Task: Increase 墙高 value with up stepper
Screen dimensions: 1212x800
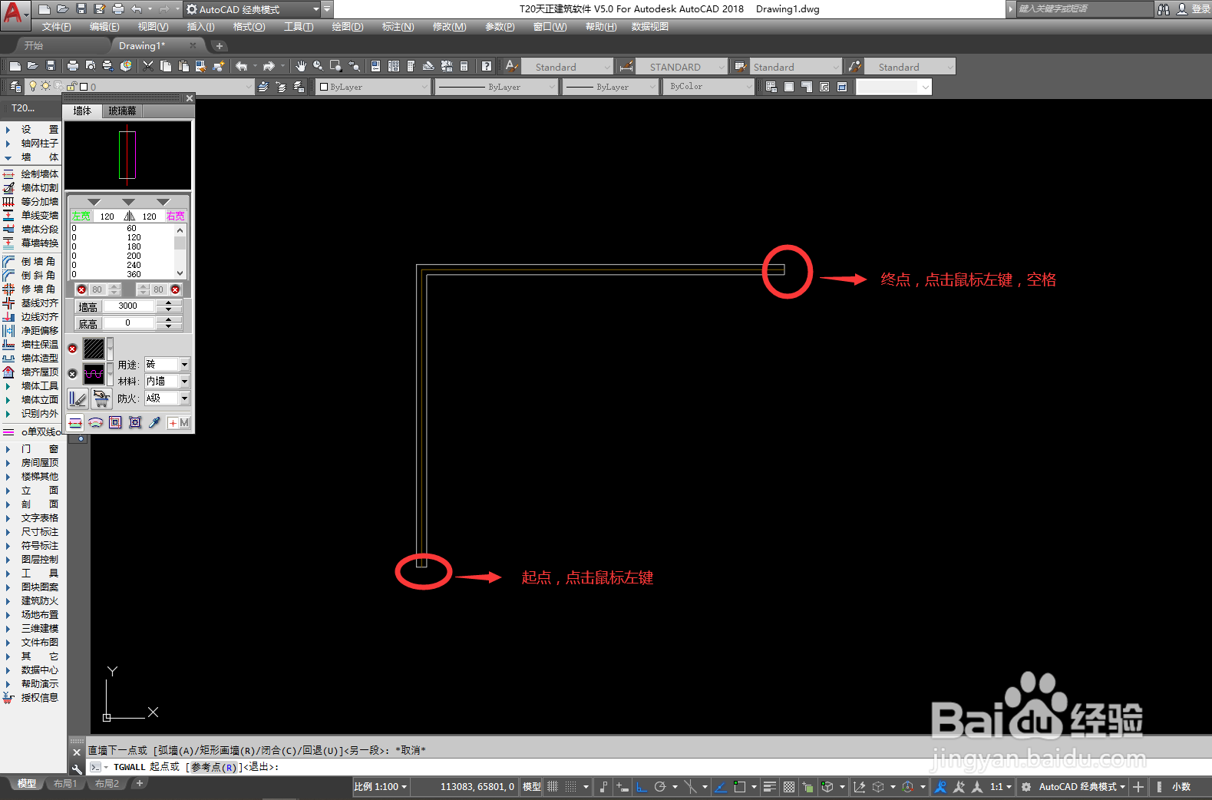Action: [x=169, y=302]
